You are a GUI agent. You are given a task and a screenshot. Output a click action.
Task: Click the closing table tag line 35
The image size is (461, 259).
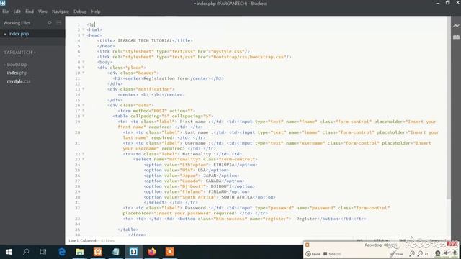128,230
